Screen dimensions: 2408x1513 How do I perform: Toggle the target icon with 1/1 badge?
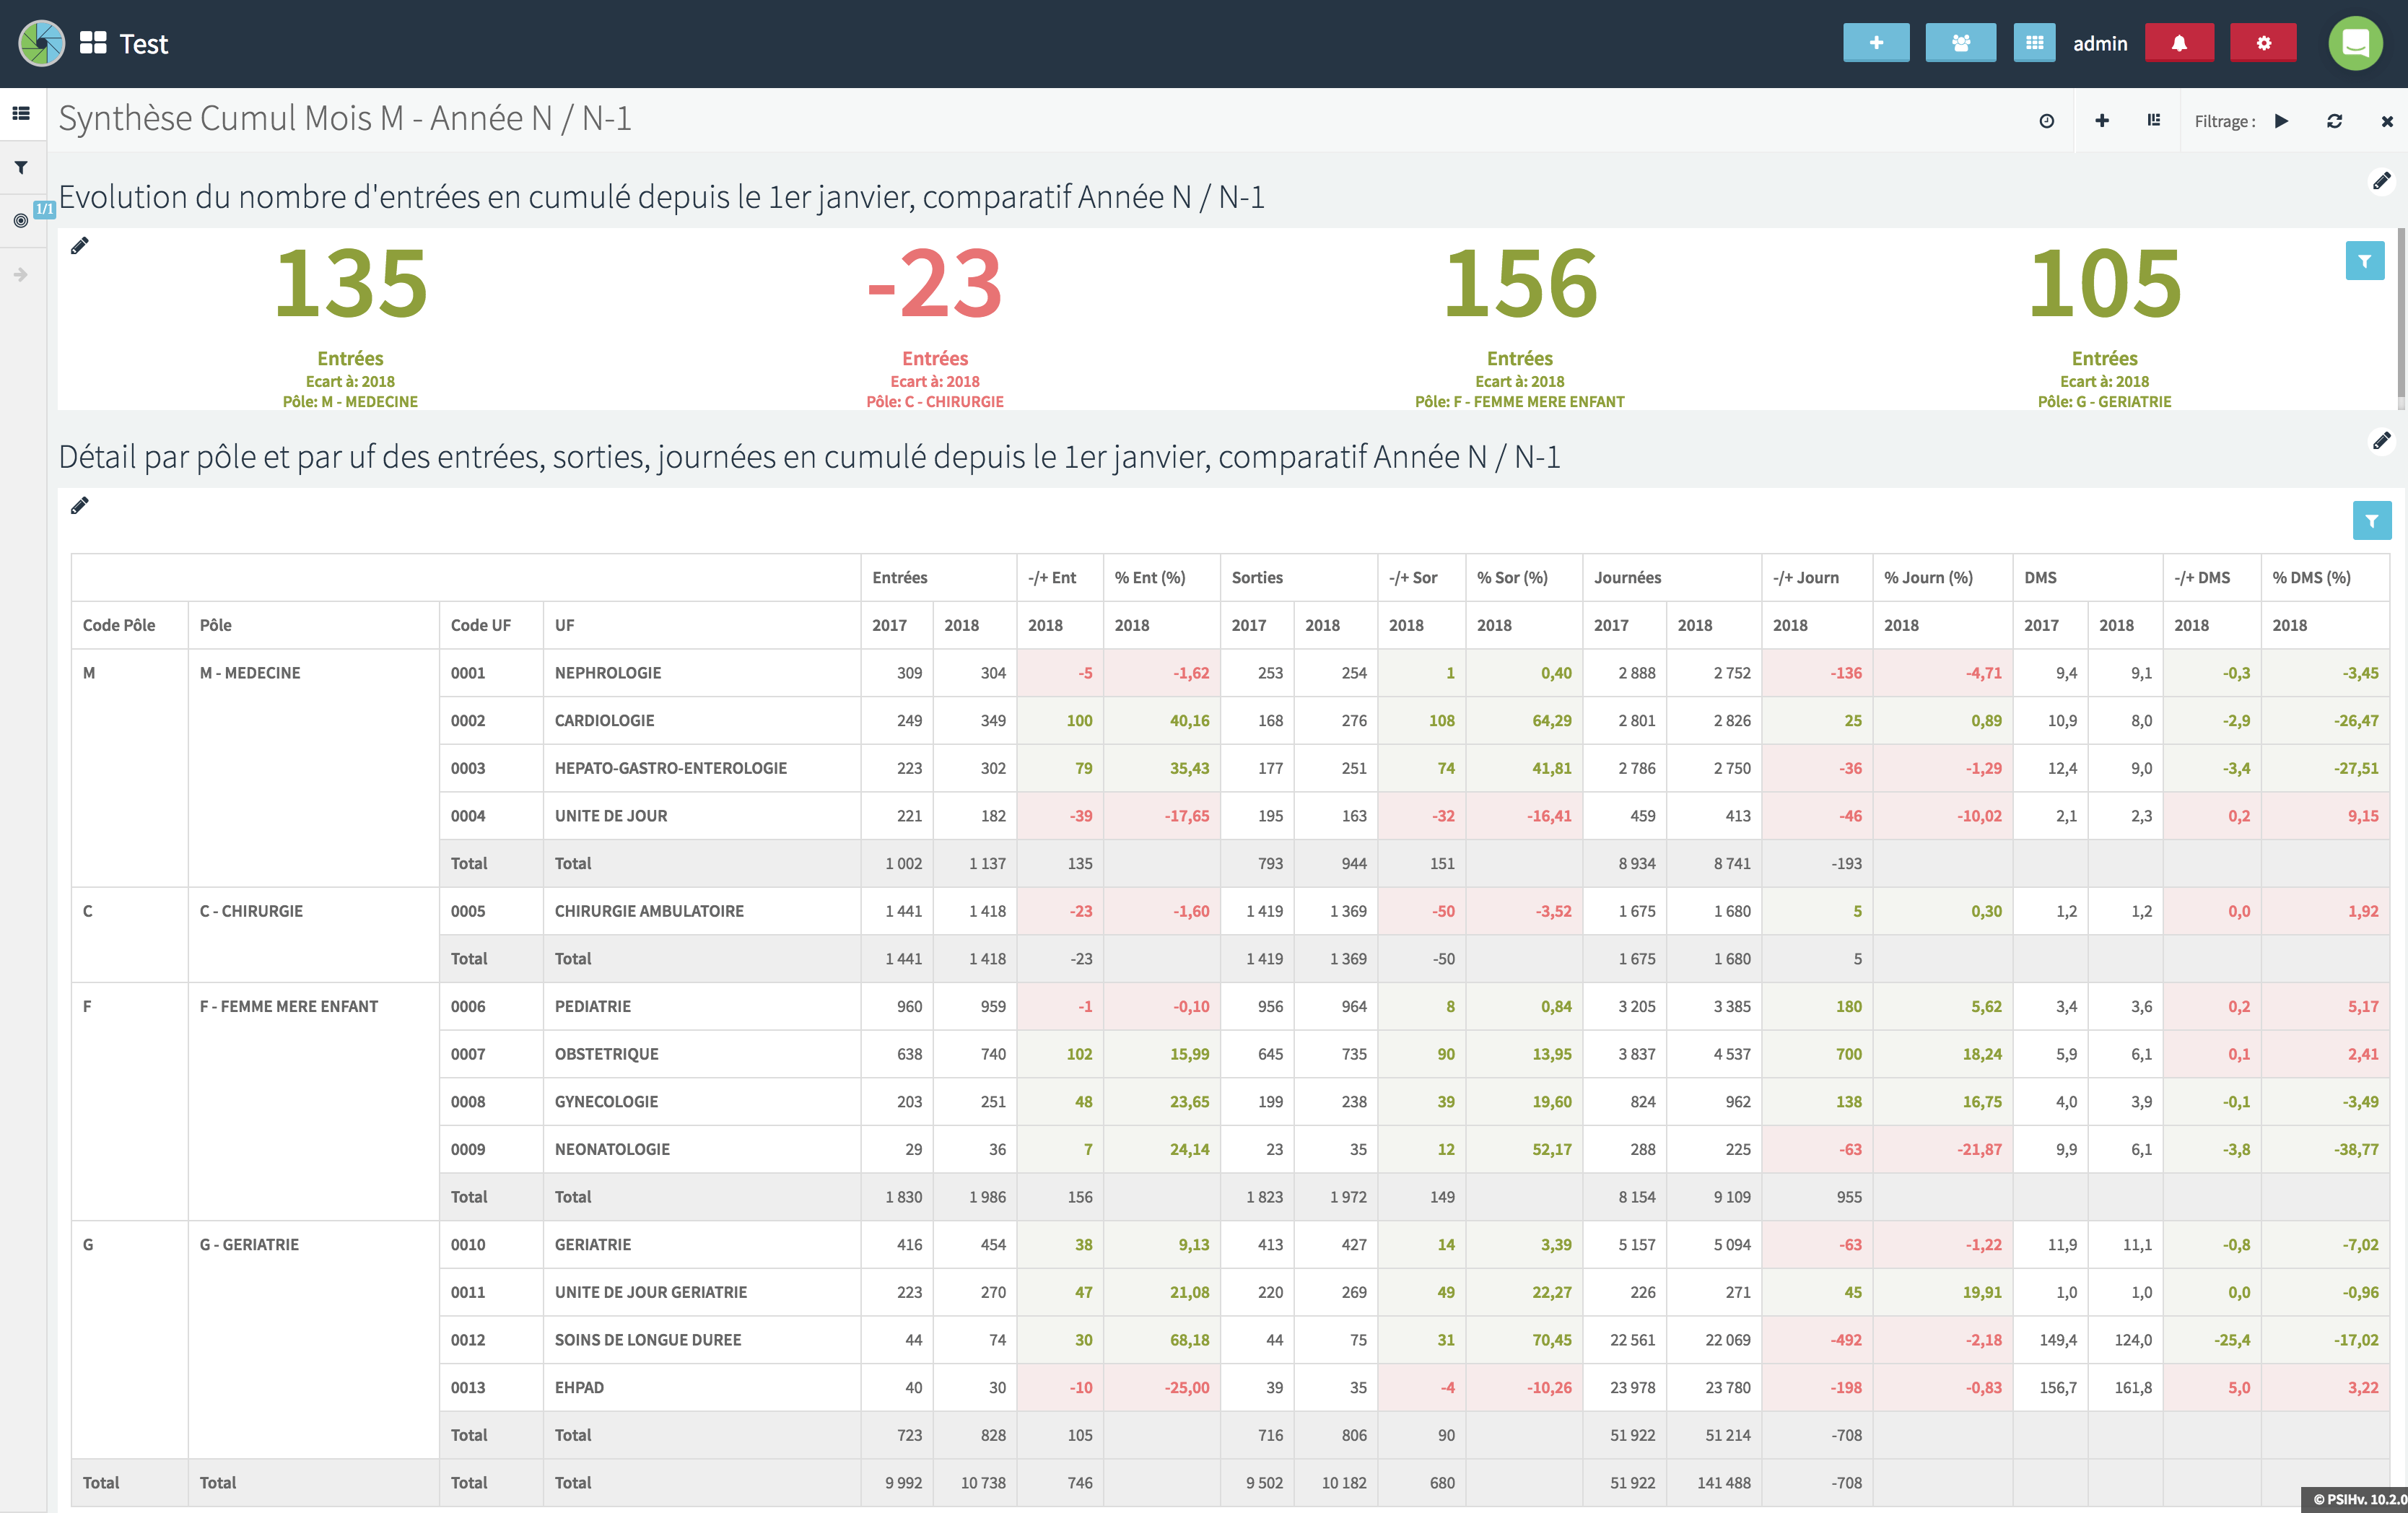tap(21, 220)
